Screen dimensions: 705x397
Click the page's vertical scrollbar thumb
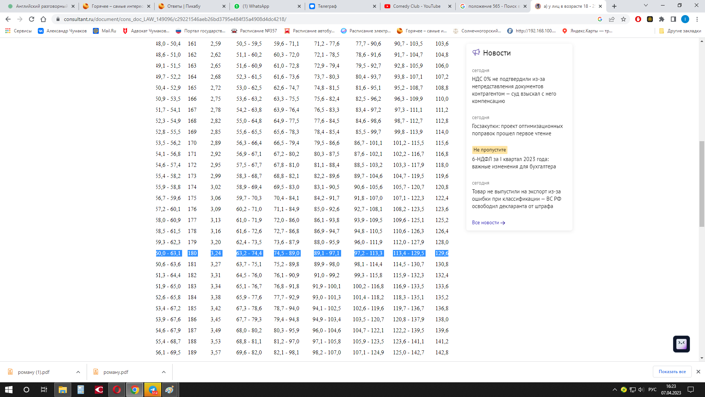702,184
